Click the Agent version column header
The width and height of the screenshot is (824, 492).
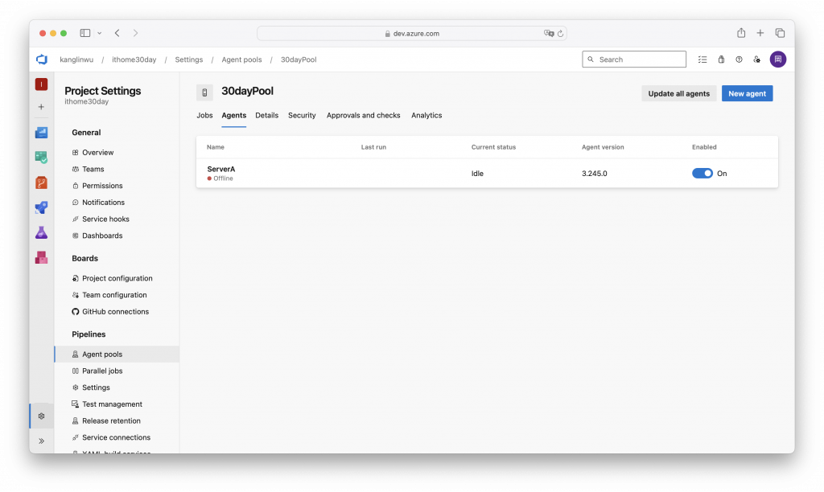(603, 147)
